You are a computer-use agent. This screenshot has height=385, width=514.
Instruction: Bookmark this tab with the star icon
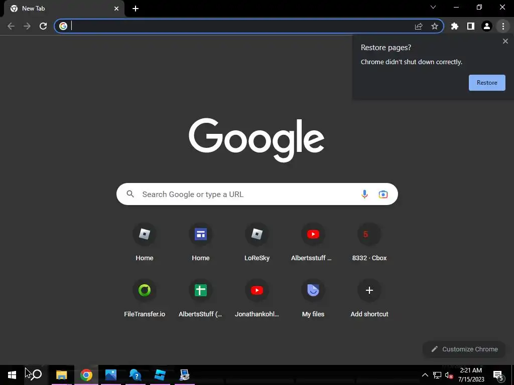tap(435, 26)
